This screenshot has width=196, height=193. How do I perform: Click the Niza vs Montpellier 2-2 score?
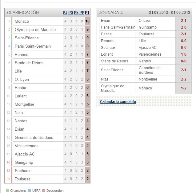tap(183, 79)
